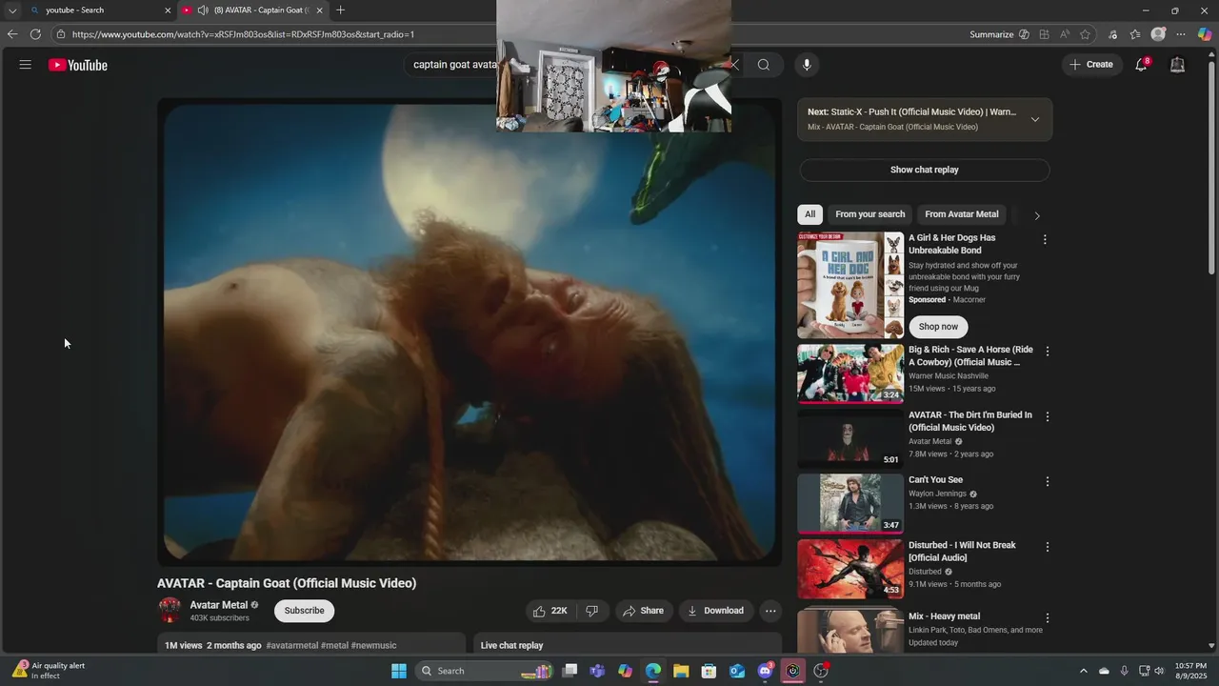
Task: Click the Download button
Action: [716, 611]
